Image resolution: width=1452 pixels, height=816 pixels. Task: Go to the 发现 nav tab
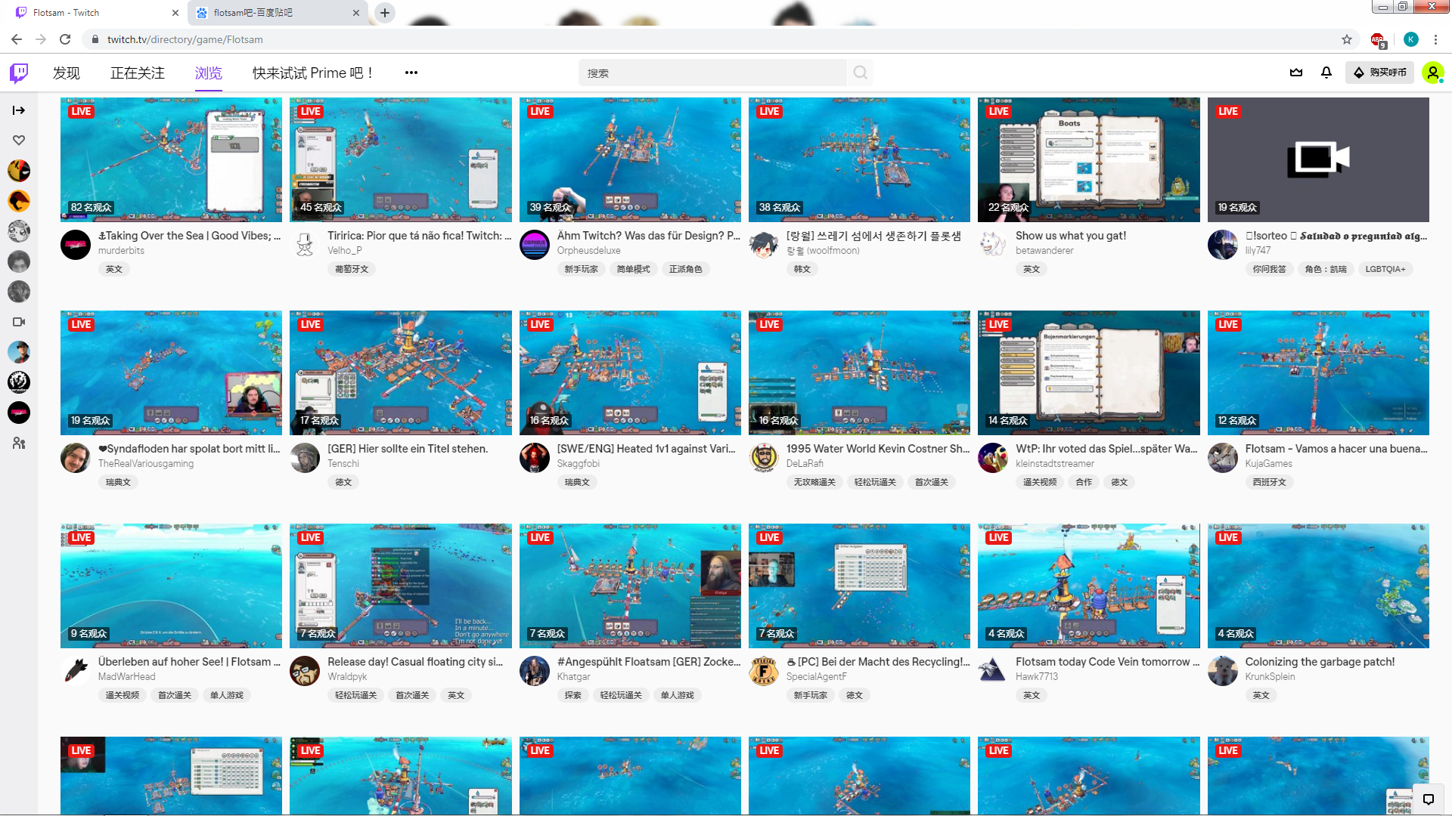[66, 73]
